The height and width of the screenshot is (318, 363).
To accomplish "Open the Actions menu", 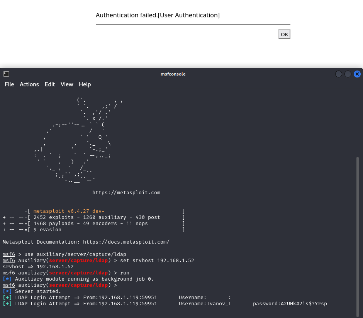I will [x=29, y=84].
